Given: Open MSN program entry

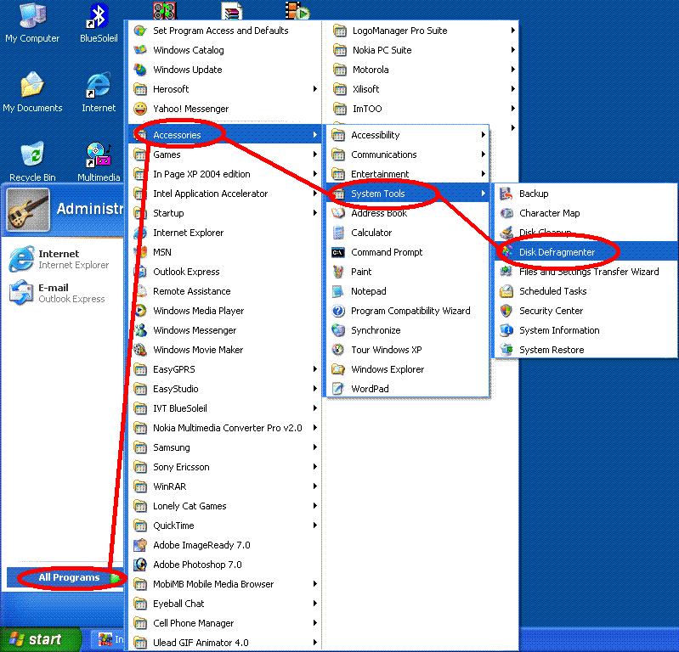Looking at the screenshot, I should [224, 252].
